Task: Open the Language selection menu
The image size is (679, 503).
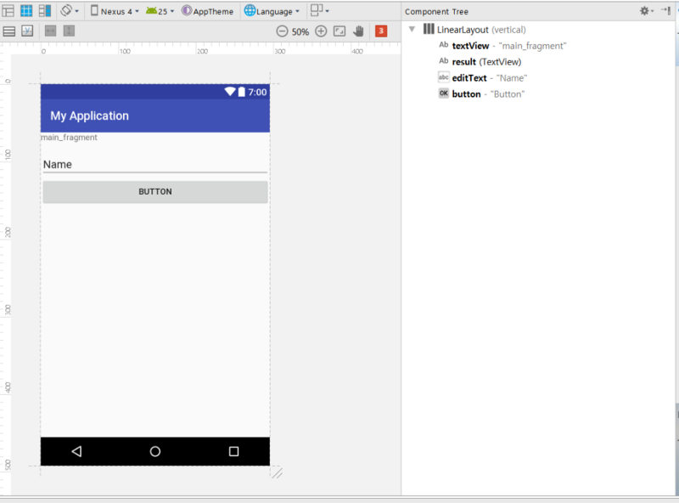Action: 272,11
